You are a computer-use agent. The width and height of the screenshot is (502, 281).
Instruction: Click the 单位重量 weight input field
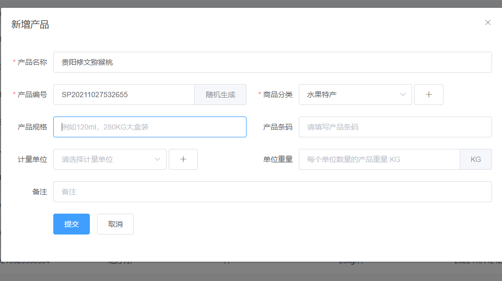[x=379, y=159]
